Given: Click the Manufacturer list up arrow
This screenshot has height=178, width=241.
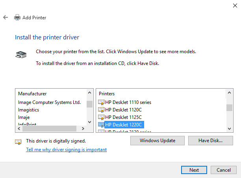Looking at the screenshot, I should point(90,93).
